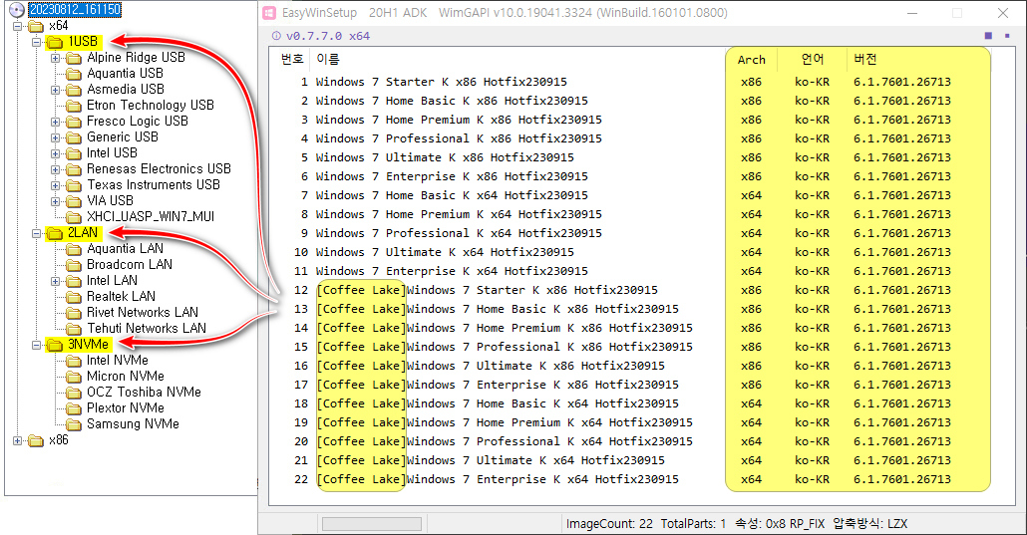Click the Renesas Electronics USB folder icon
Image resolution: width=1027 pixels, height=535 pixels.
[74, 169]
